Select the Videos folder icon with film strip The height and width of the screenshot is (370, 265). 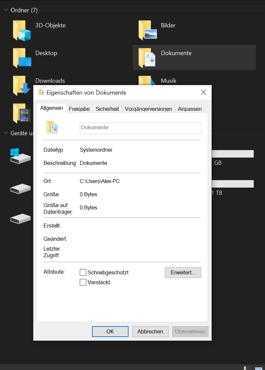[22, 113]
